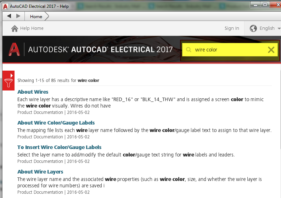Click Sign In

click(x=232, y=28)
